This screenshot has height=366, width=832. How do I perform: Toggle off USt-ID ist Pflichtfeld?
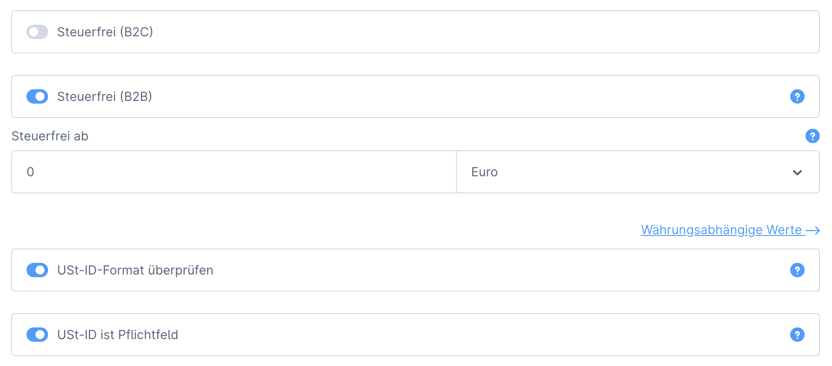click(x=37, y=335)
